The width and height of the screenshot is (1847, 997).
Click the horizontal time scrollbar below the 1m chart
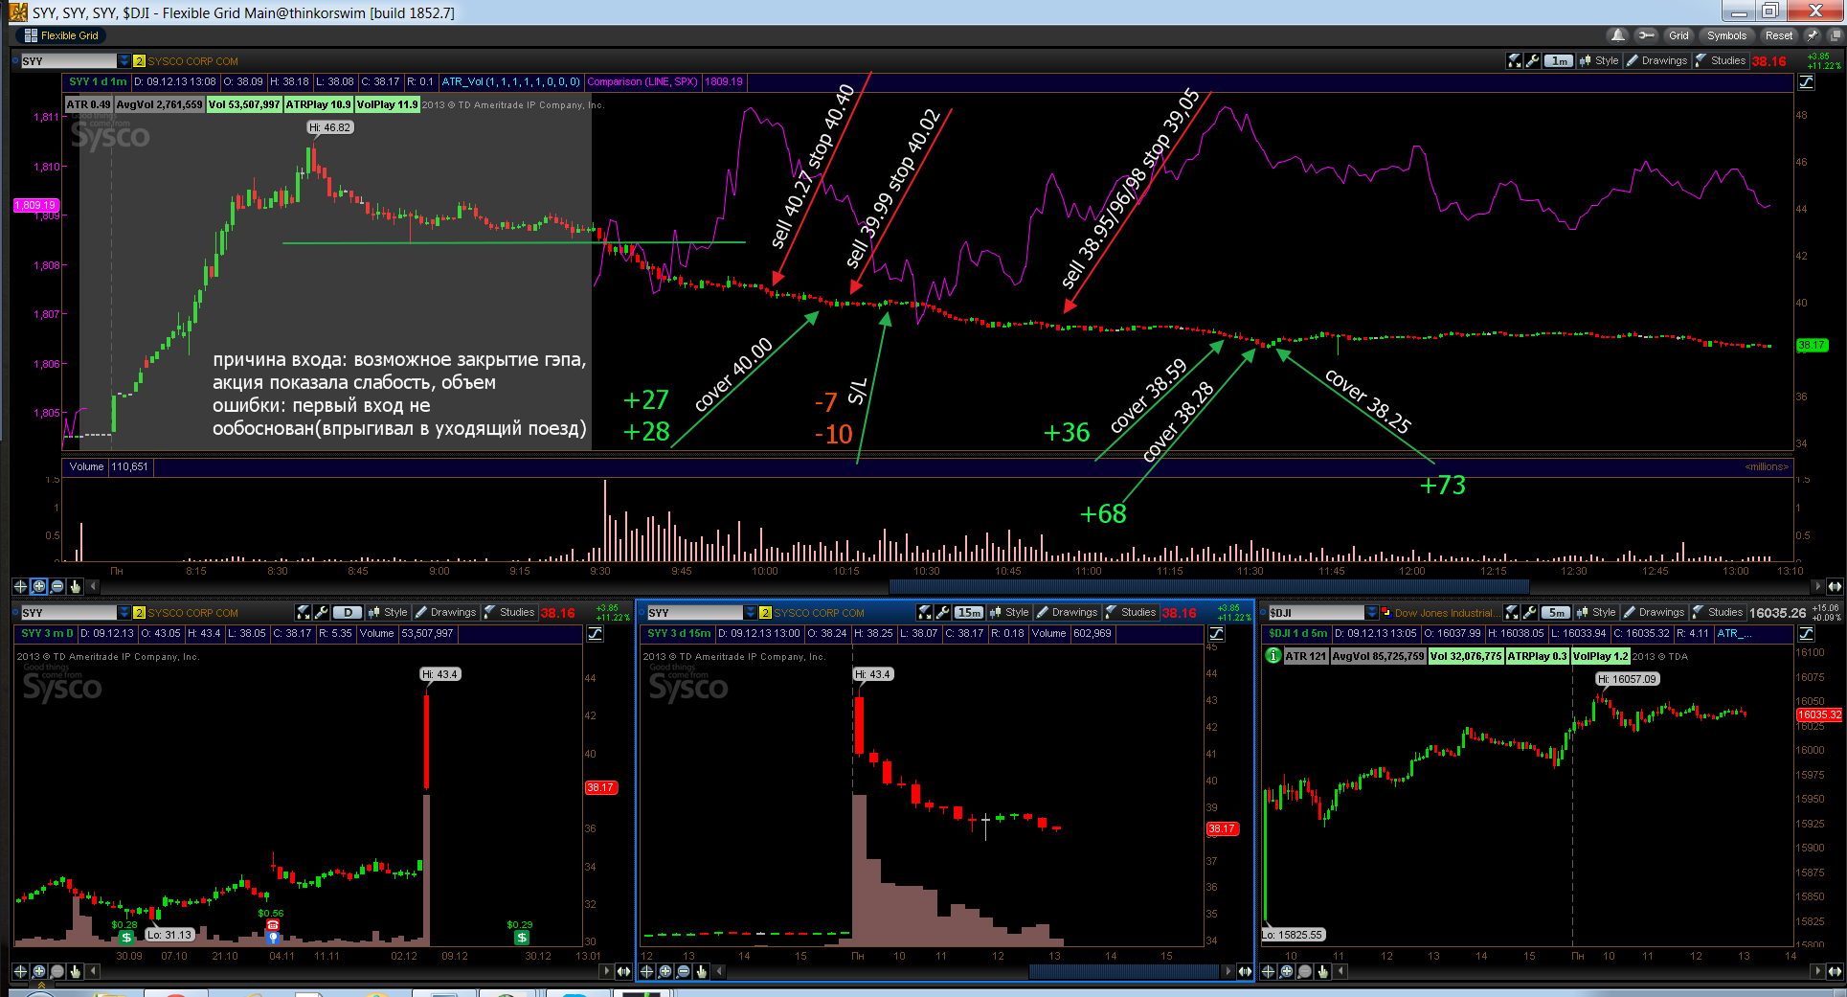coord(1208,586)
